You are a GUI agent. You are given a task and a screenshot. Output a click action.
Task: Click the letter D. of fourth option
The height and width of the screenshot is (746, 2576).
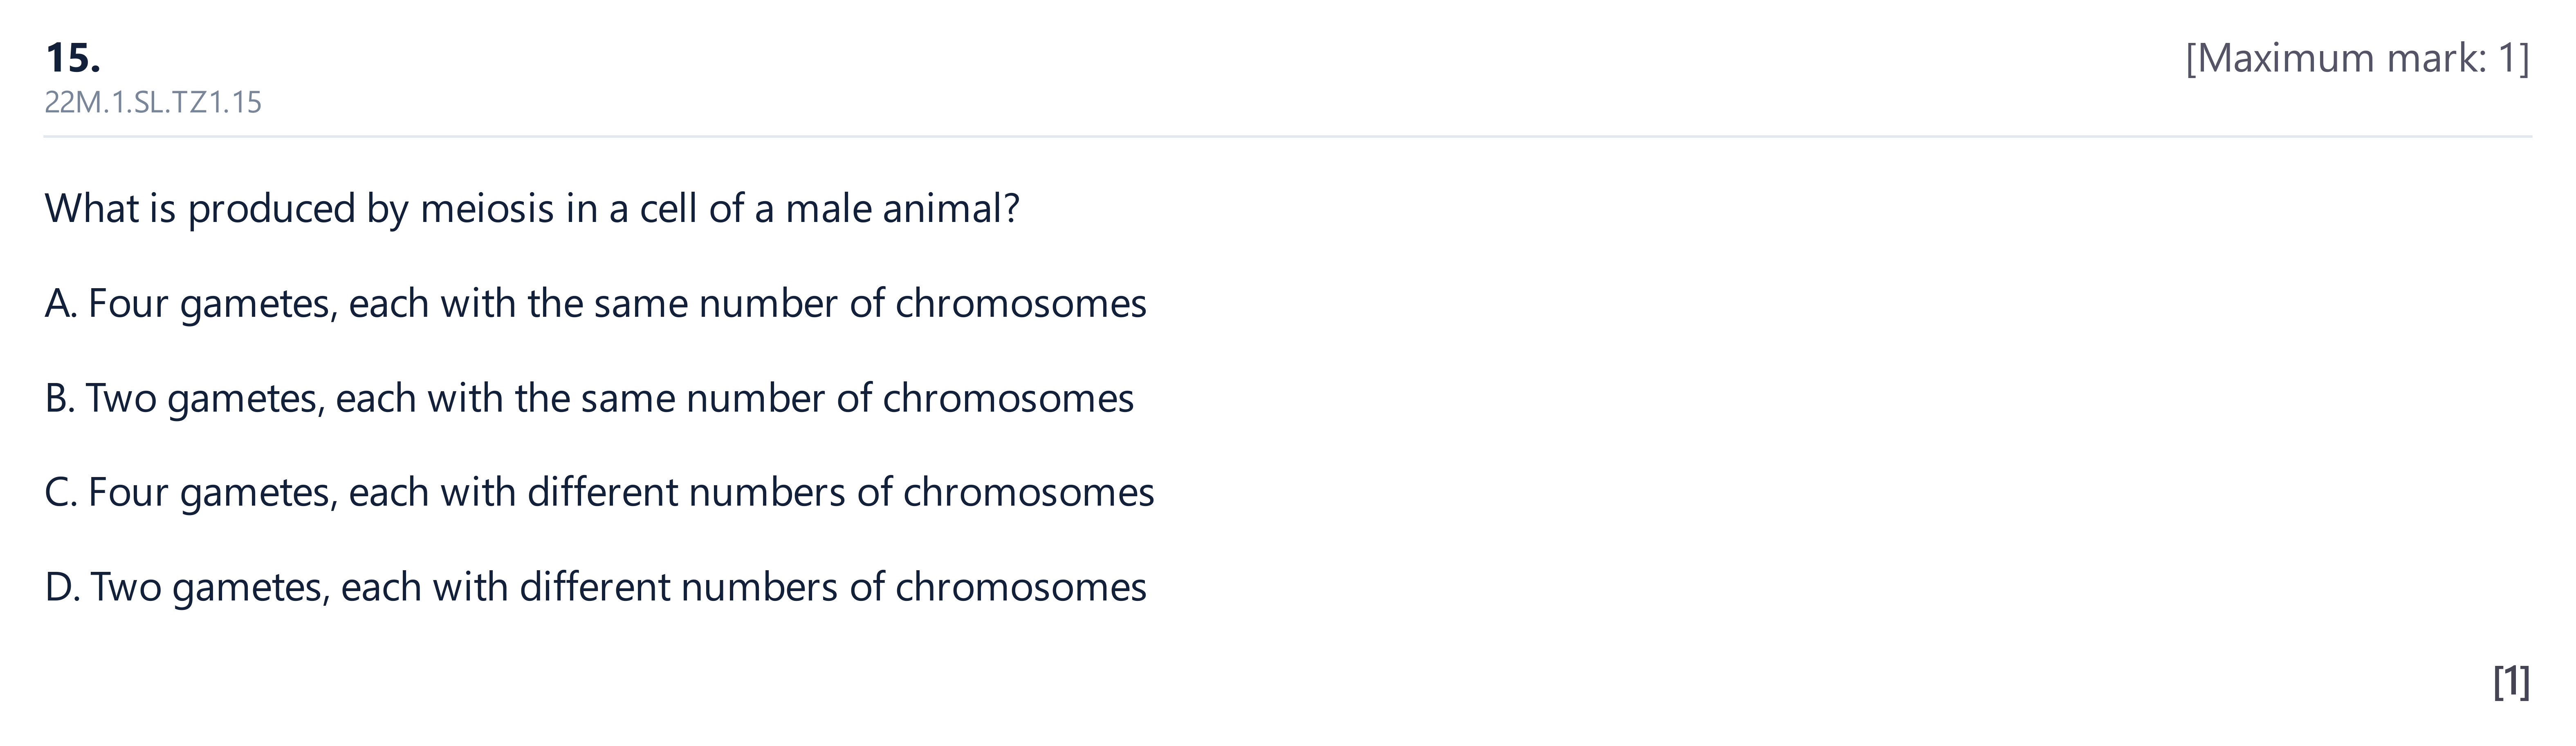click(x=63, y=587)
